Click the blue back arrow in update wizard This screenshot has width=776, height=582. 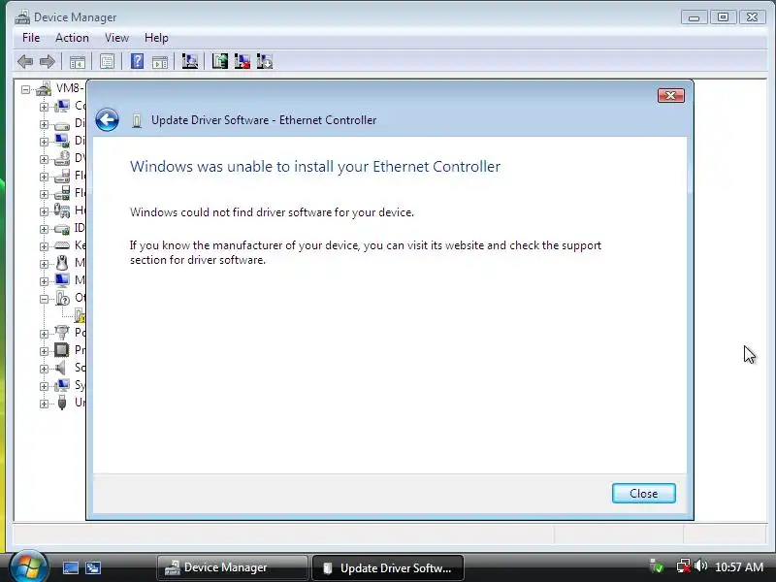[x=107, y=119]
